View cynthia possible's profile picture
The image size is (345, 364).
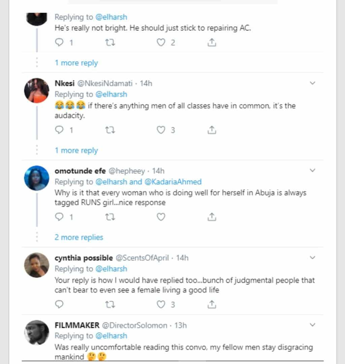(x=37, y=265)
